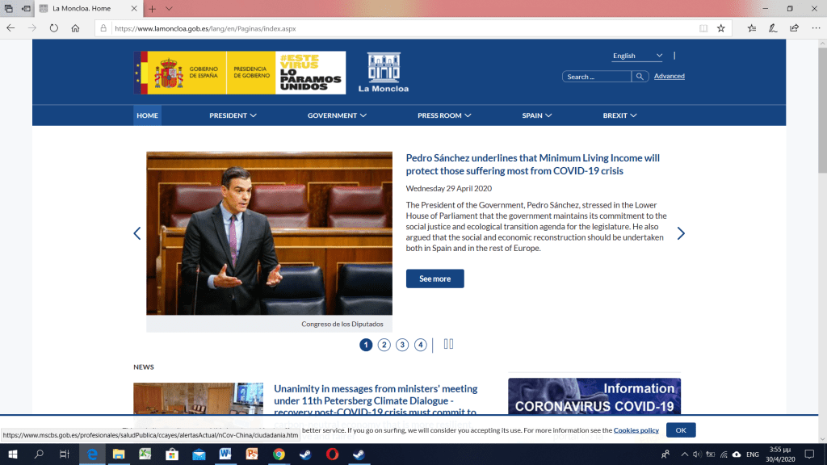Screen dimensions: 827x465
Task: Expand the PRESIDENT navigation menu
Action: point(233,115)
